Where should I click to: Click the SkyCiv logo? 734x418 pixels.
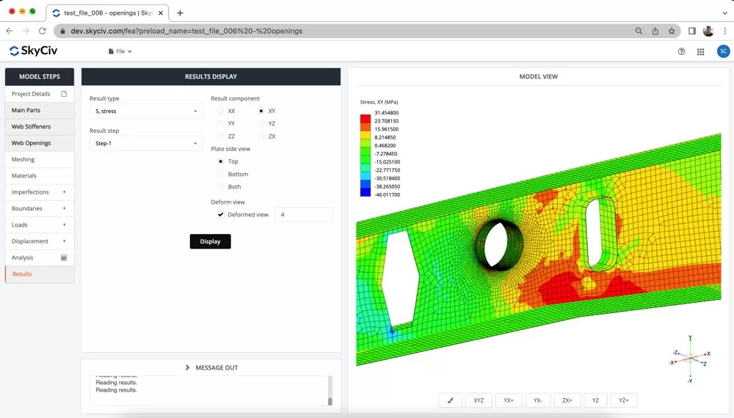[x=33, y=51]
